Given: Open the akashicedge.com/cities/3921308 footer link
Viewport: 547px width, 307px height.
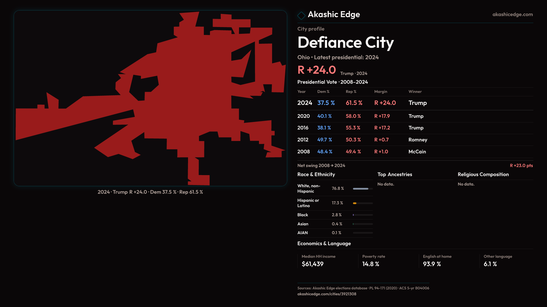Looking at the screenshot, I should click(326, 294).
